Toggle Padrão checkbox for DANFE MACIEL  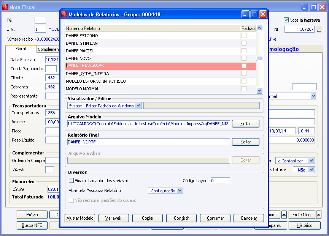point(244,50)
